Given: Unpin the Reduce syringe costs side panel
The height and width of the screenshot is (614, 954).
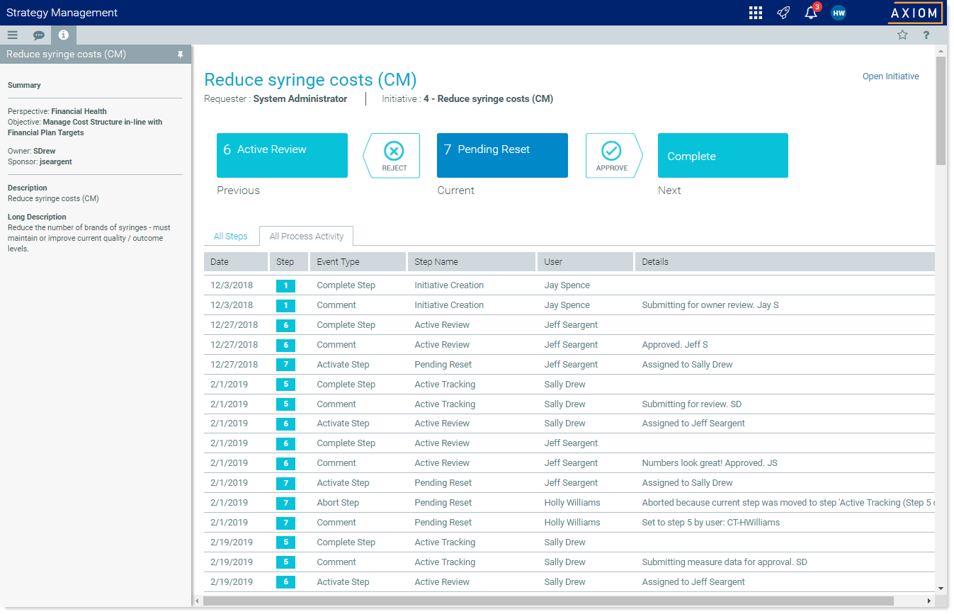Looking at the screenshot, I should coord(180,55).
